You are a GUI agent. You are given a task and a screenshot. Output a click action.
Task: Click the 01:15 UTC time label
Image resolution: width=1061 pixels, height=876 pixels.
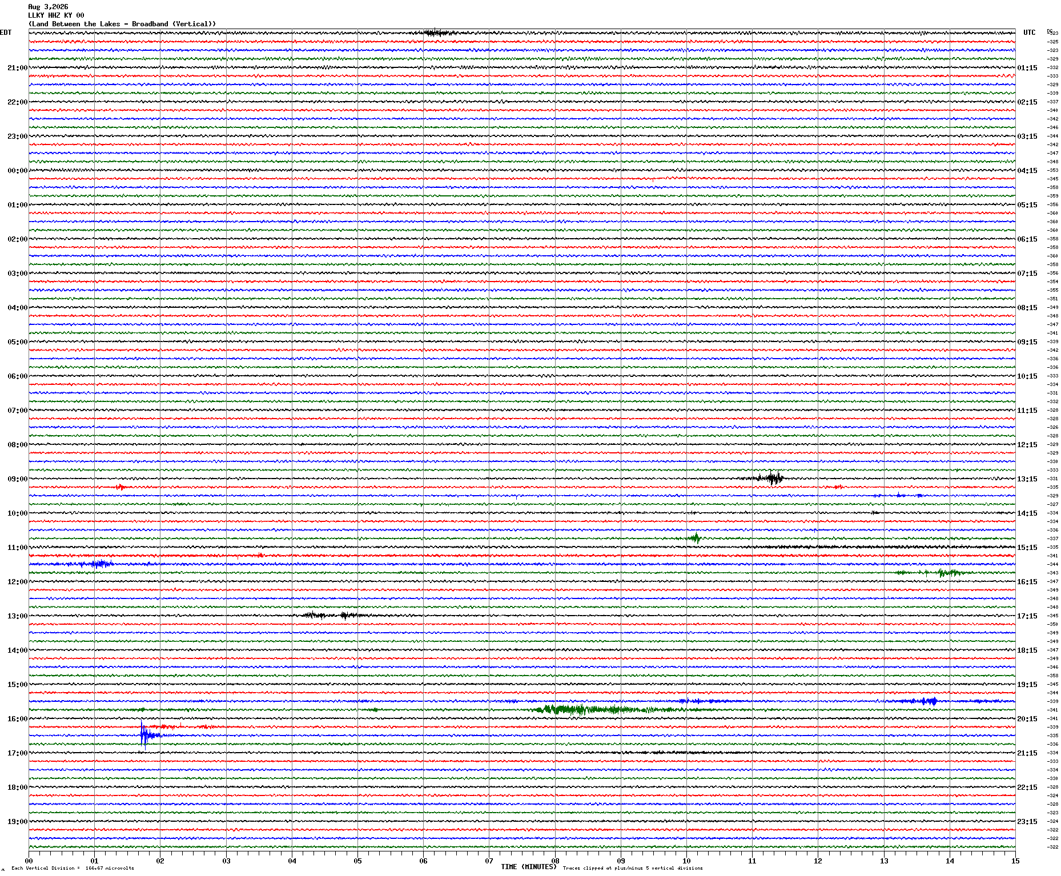(1027, 68)
